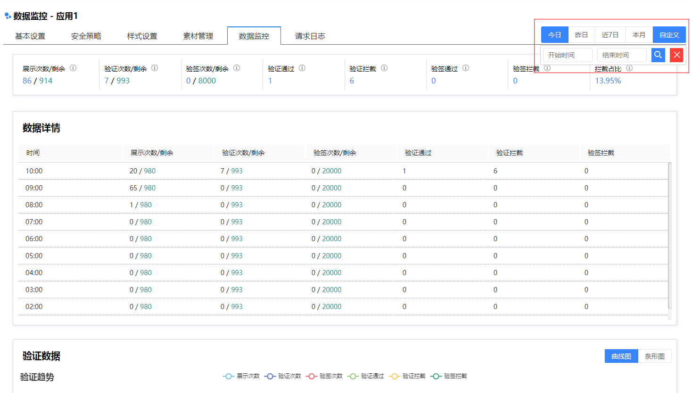Image resolution: width=692 pixels, height=393 pixels.
Task: Click 1 / 980 cell in 08:00 row
Action: 140,205
